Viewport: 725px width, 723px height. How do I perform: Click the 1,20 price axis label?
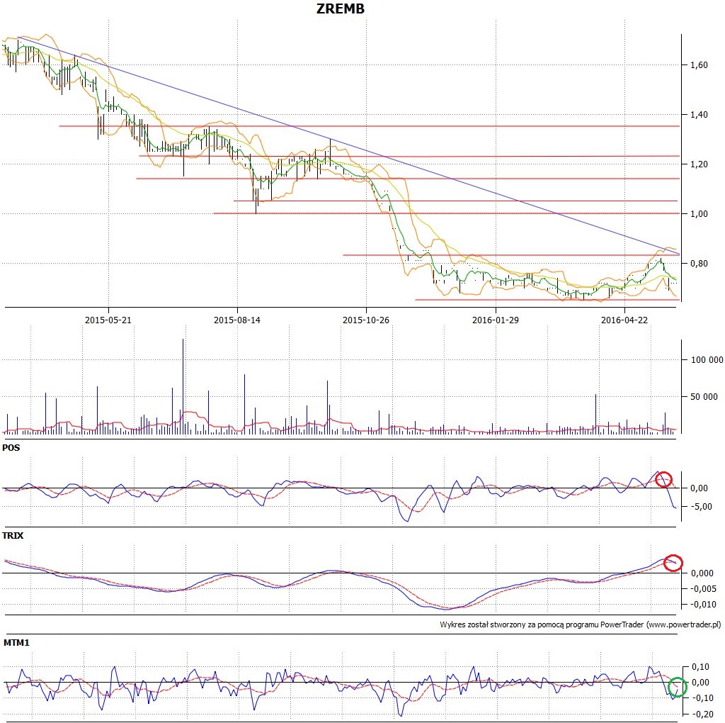coord(699,164)
